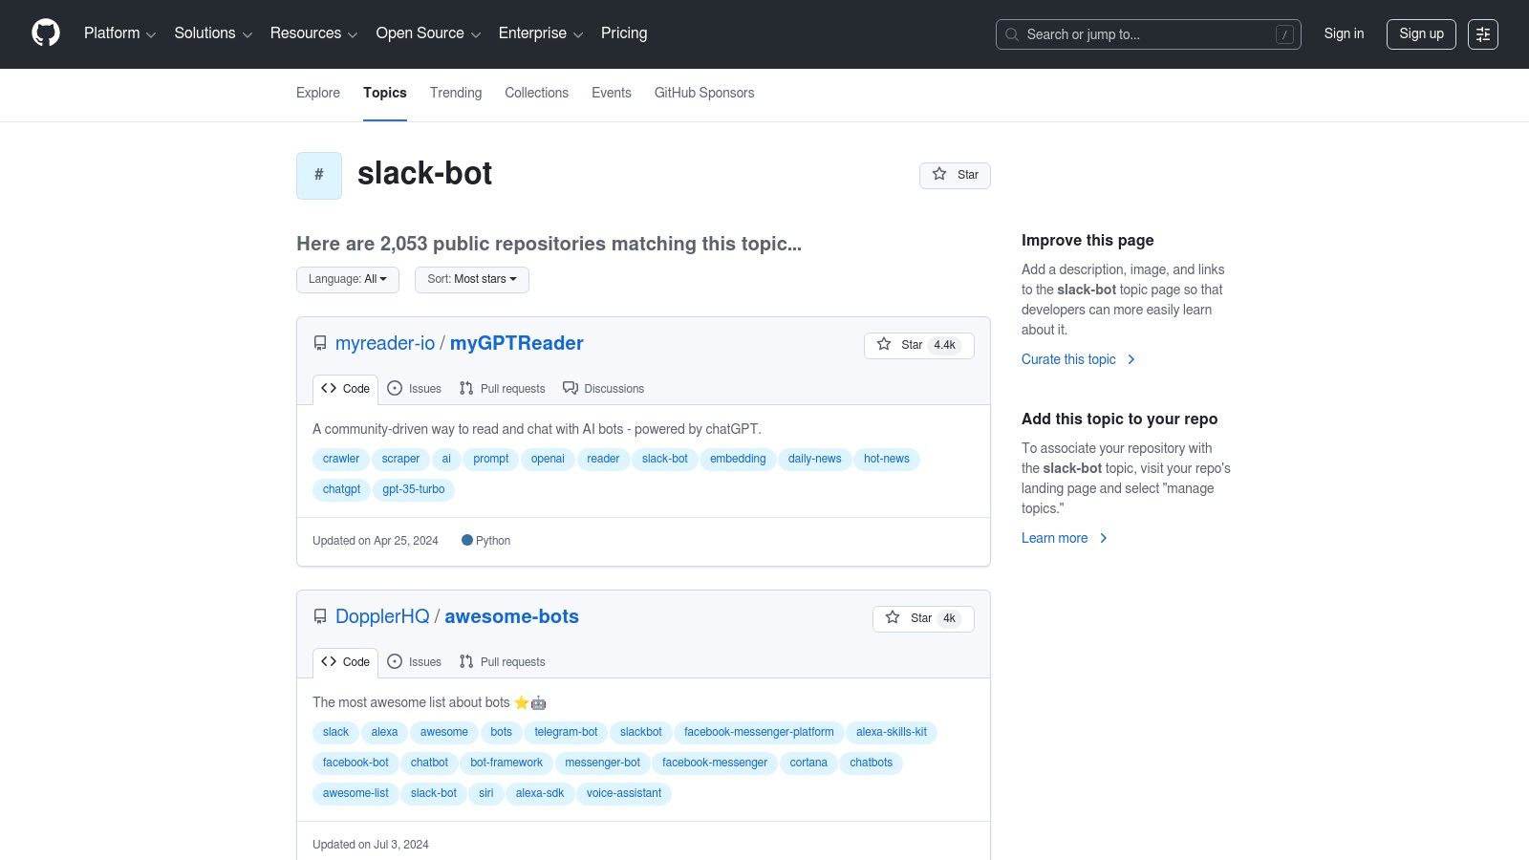Viewport: 1529px width, 860px height.
Task: Click the slackbot topic tag
Action: click(641, 733)
